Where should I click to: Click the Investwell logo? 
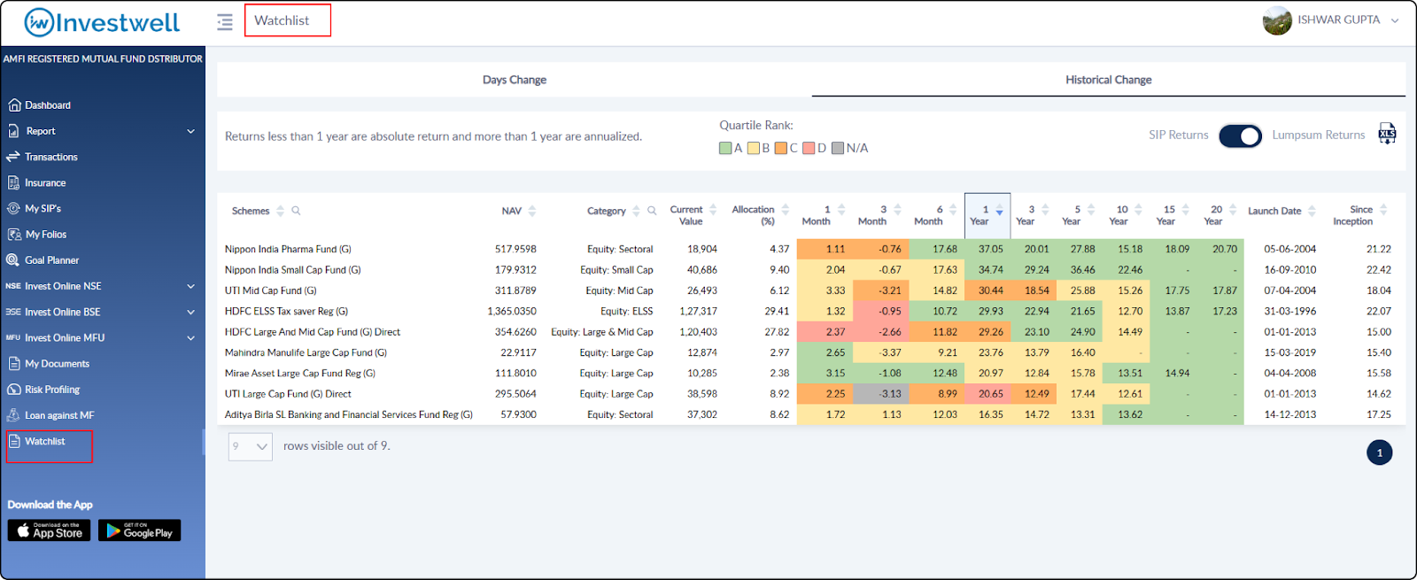click(x=102, y=22)
